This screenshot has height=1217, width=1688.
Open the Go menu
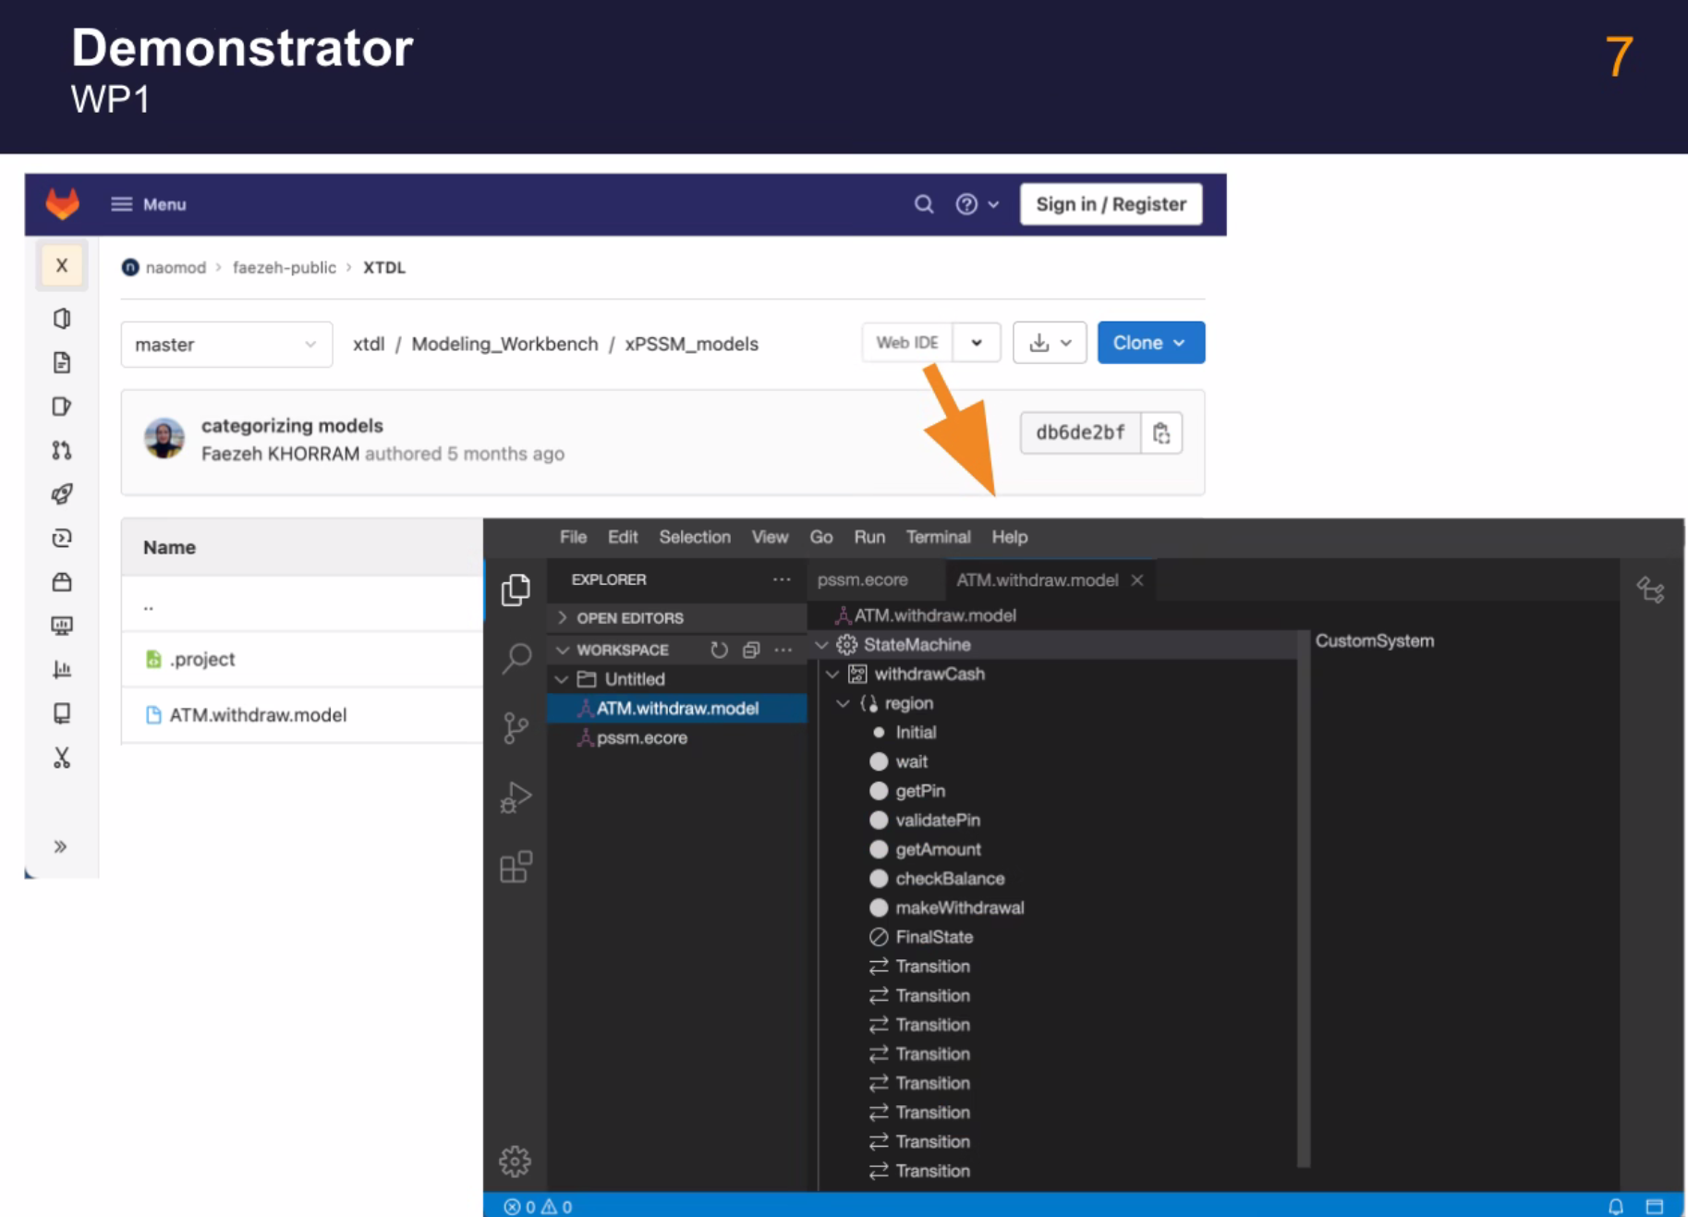[x=821, y=537]
